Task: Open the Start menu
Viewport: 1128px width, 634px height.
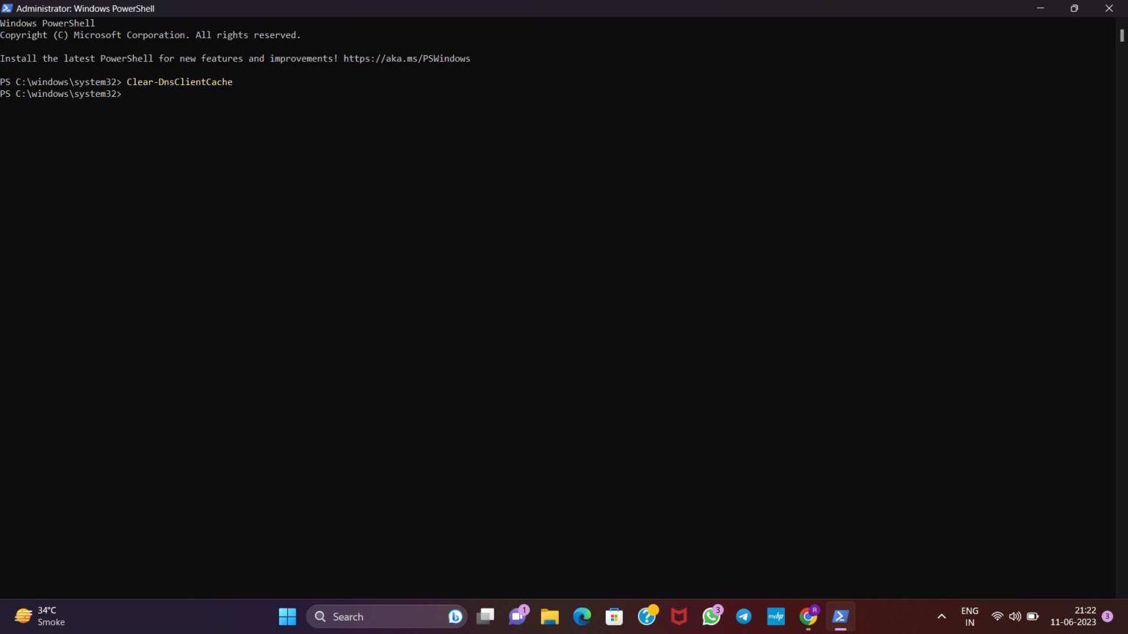Action: pos(286,616)
